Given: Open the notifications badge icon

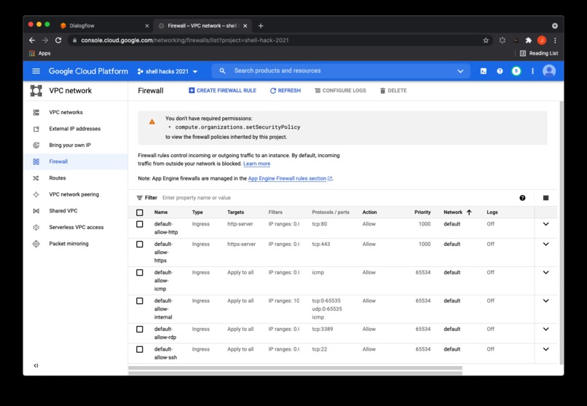Looking at the screenshot, I should (x=516, y=71).
